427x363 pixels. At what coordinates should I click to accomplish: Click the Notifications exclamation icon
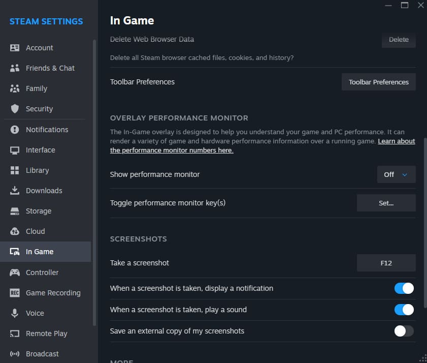click(x=15, y=130)
